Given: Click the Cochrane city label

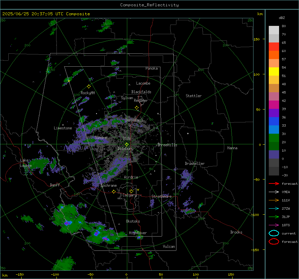Looking at the screenshot, I should click(109, 185).
